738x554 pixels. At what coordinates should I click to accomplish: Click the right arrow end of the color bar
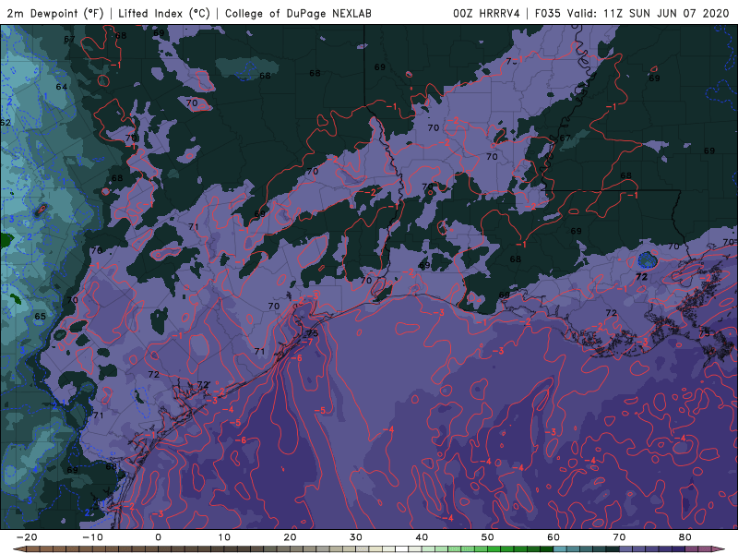coord(720,549)
